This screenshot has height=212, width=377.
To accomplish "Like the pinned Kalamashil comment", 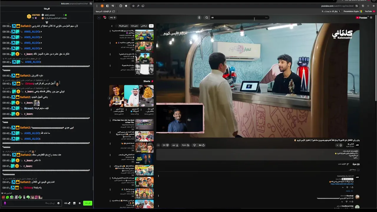I will click(x=352, y=187).
